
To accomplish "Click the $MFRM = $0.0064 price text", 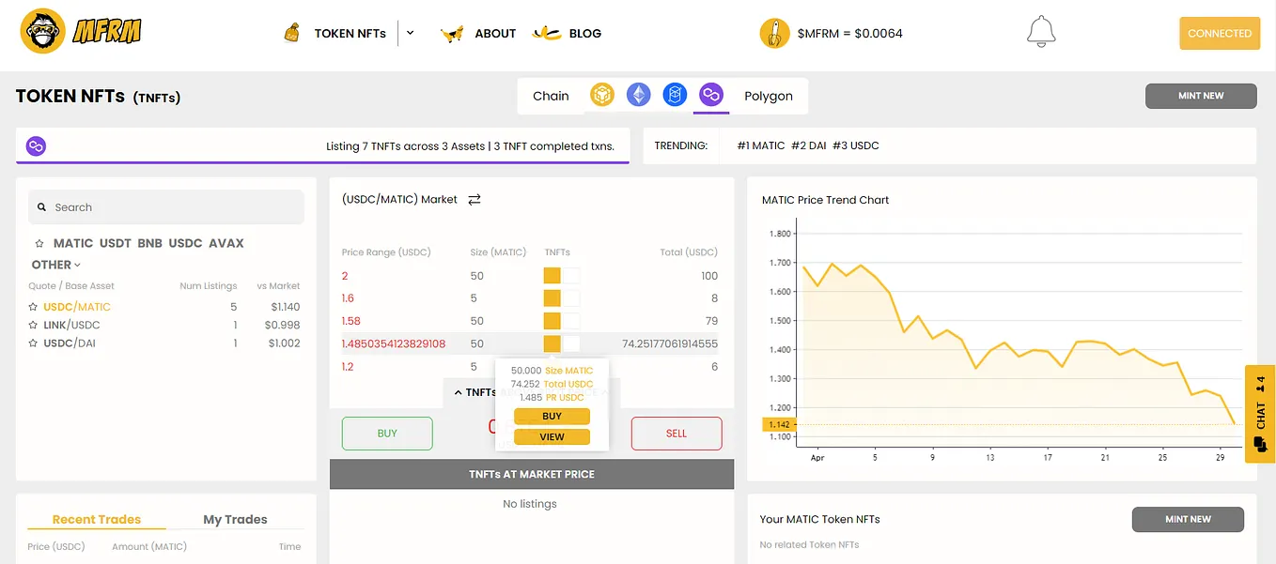I will point(849,33).
